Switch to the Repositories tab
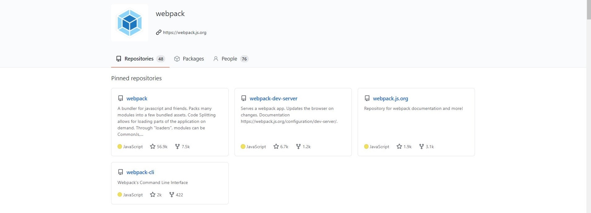The width and height of the screenshot is (591, 213). click(140, 59)
